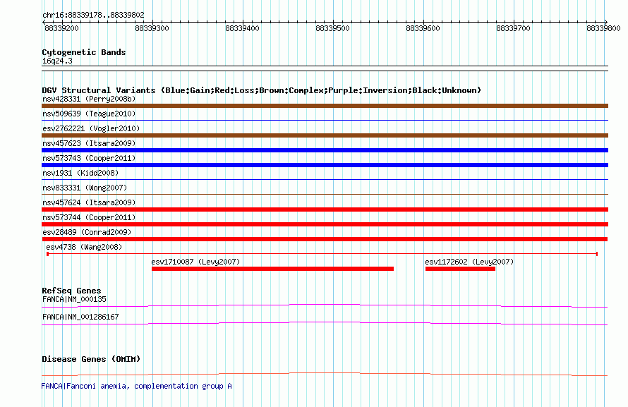Open variant esv1710087 (Levy2007) label
This screenshot has width=628, height=407.
pos(195,262)
